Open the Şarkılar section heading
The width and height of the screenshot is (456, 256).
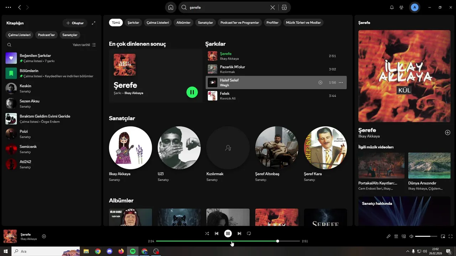(215, 44)
